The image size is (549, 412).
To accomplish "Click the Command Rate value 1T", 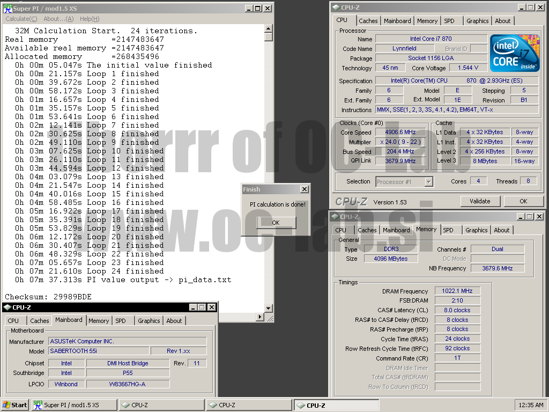I will tap(457, 358).
